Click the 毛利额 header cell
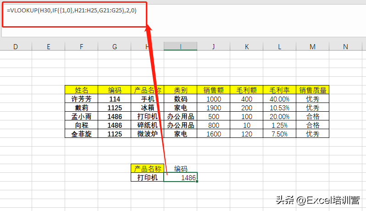 [246, 90]
